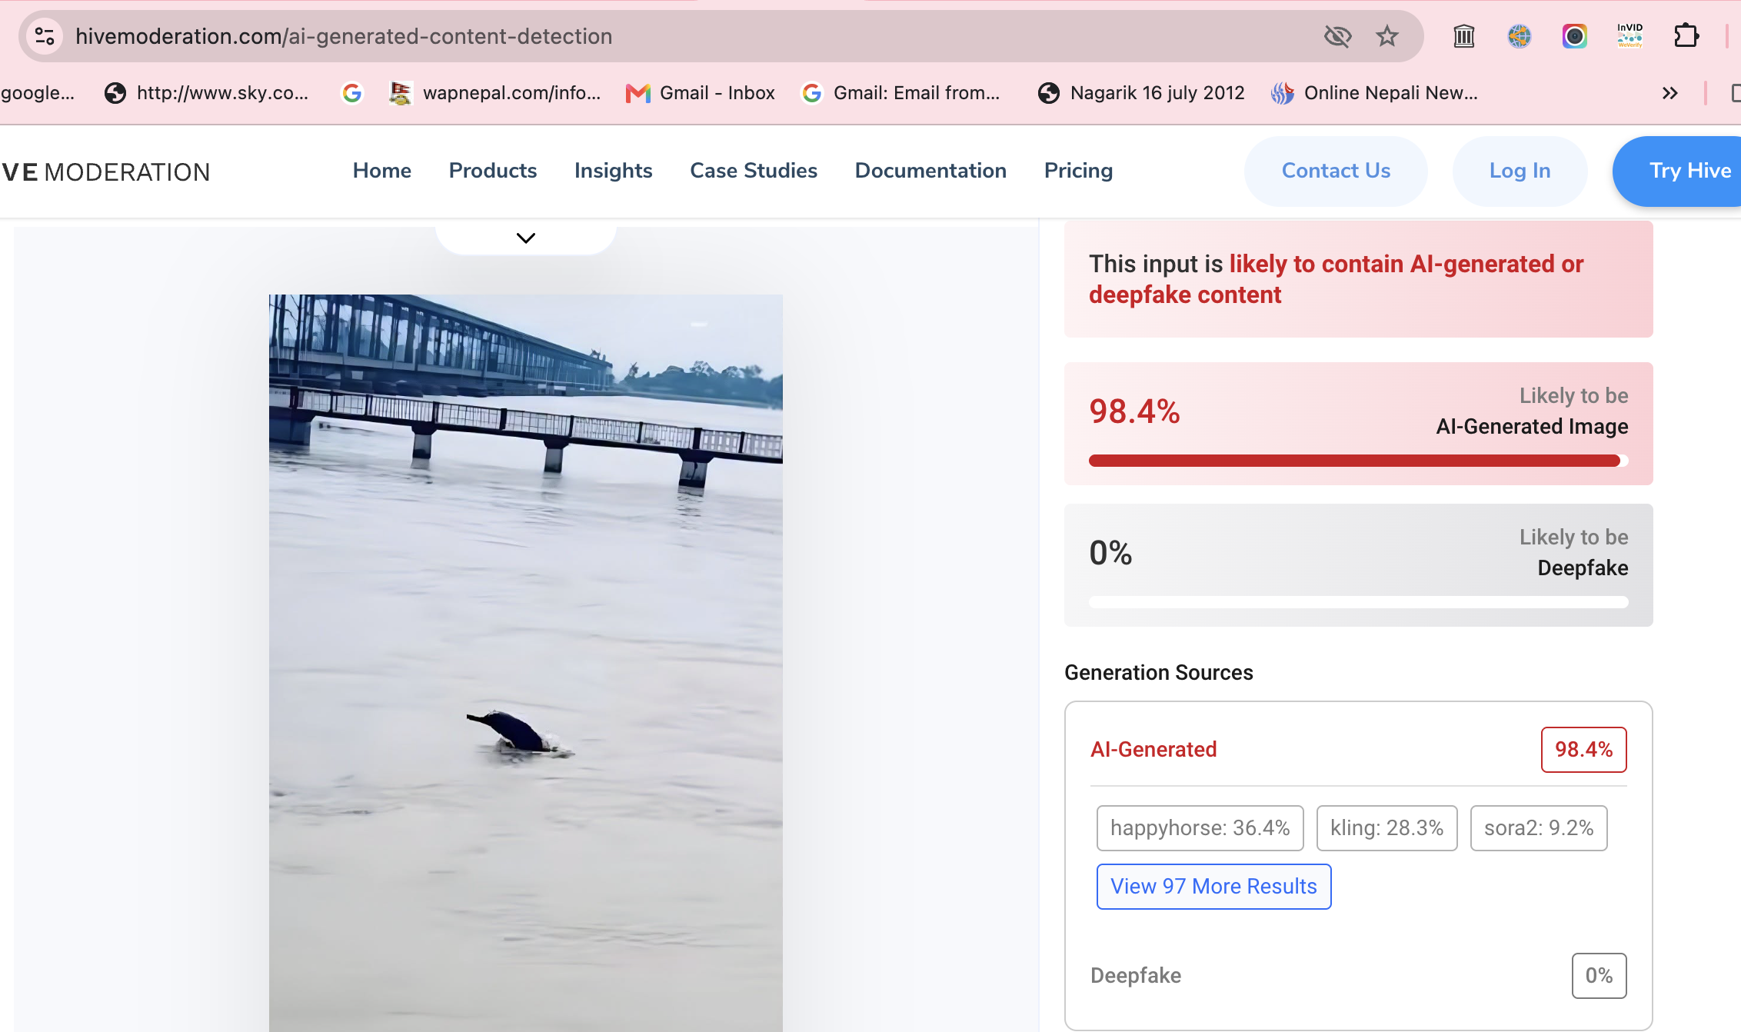Open the colorful camera lens extension
This screenshot has height=1032, width=1741.
[1575, 36]
